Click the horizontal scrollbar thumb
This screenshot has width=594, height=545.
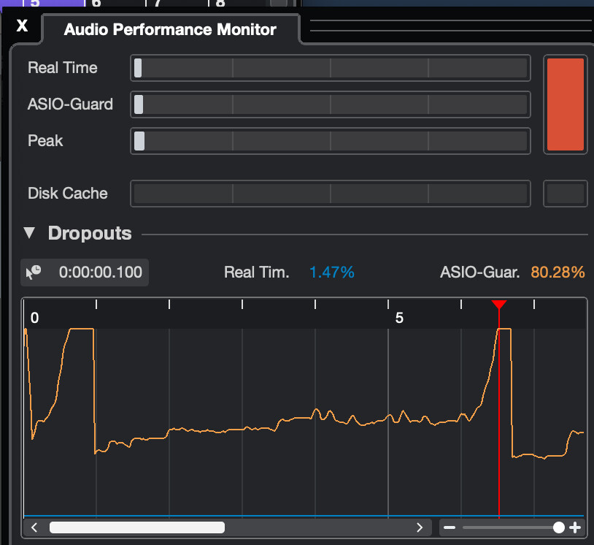(x=137, y=527)
